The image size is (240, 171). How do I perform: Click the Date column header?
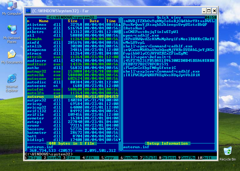(x=94, y=21)
